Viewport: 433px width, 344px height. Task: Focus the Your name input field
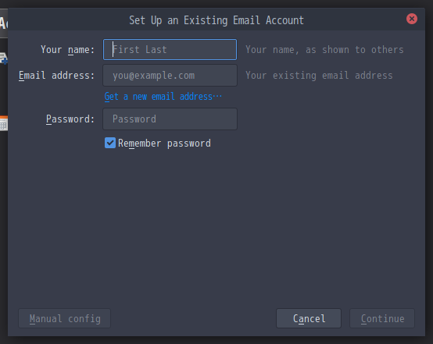point(170,50)
